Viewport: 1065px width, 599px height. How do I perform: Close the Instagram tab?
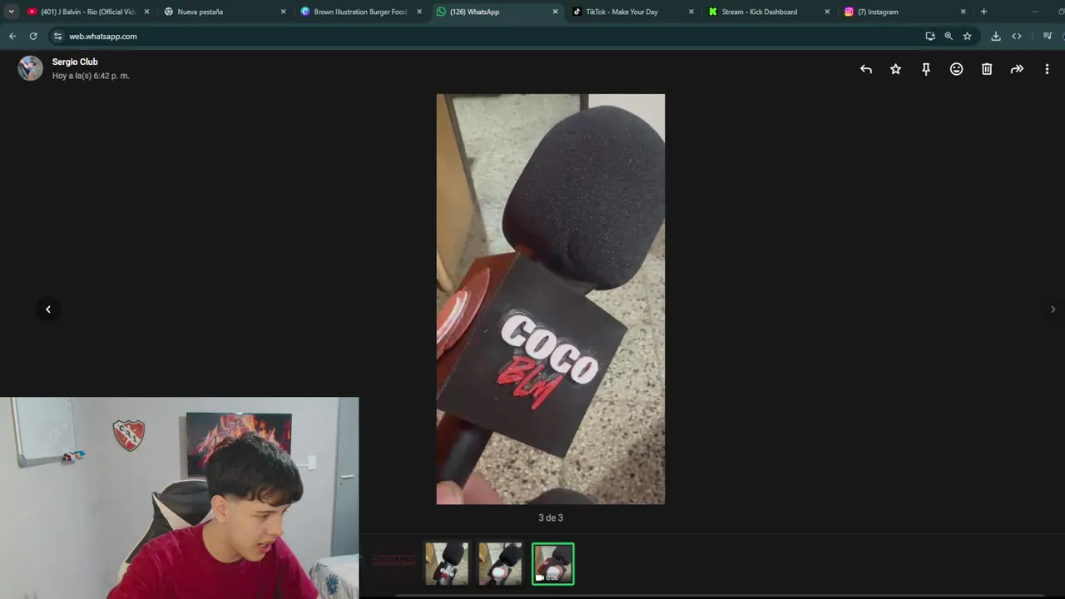coord(963,12)
